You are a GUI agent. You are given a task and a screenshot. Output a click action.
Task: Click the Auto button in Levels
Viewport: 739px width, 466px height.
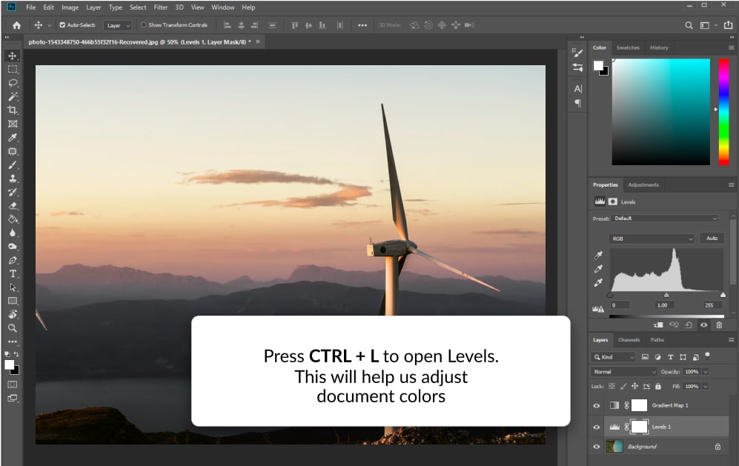click(x=712, y=239)
